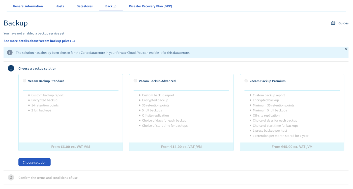Open Disaster Recovery Plan (DRP) tab
The image size is (353, 189).
point(150,6)
